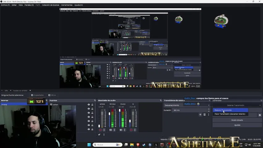
Task: Pop out the Fuentes dock
Action: [x=95, y=100]
